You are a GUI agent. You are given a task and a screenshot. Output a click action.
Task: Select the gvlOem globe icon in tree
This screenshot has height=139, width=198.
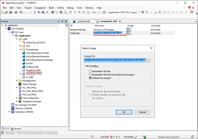tap(24, 63)
